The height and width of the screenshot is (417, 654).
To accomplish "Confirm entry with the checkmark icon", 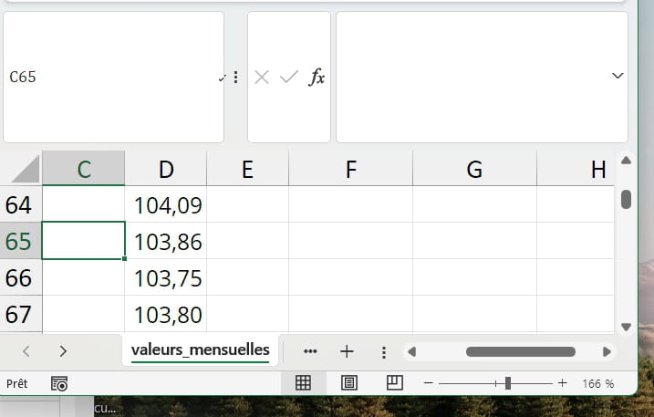I will tap(289, 78).
